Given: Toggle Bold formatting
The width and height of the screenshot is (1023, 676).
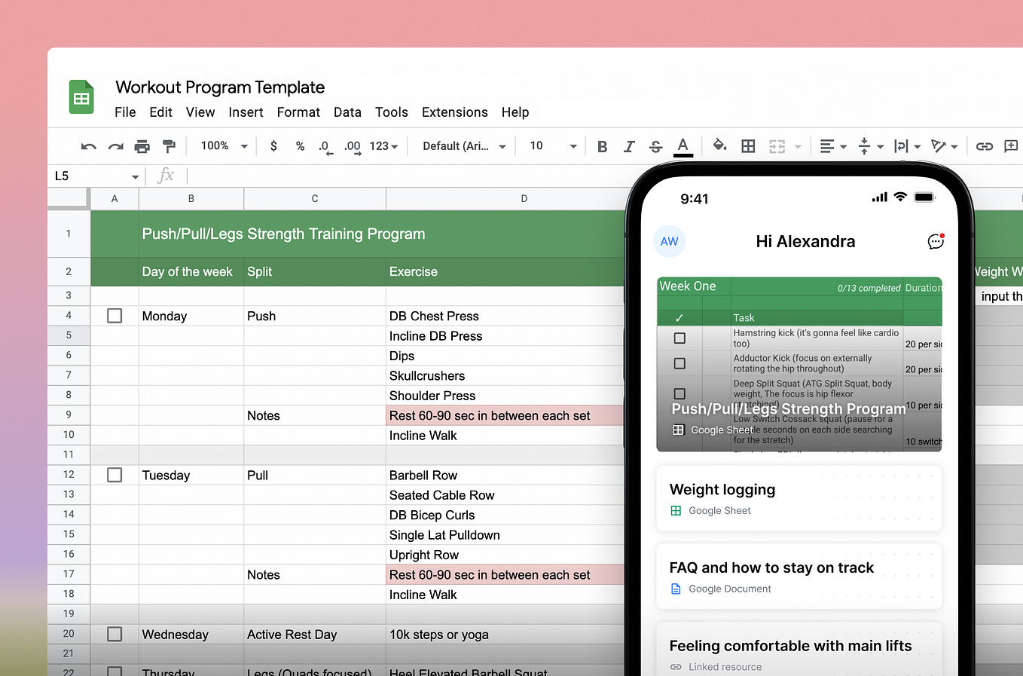Looking at the screenshot, I should pyautogui.click(x=602, y=146).
